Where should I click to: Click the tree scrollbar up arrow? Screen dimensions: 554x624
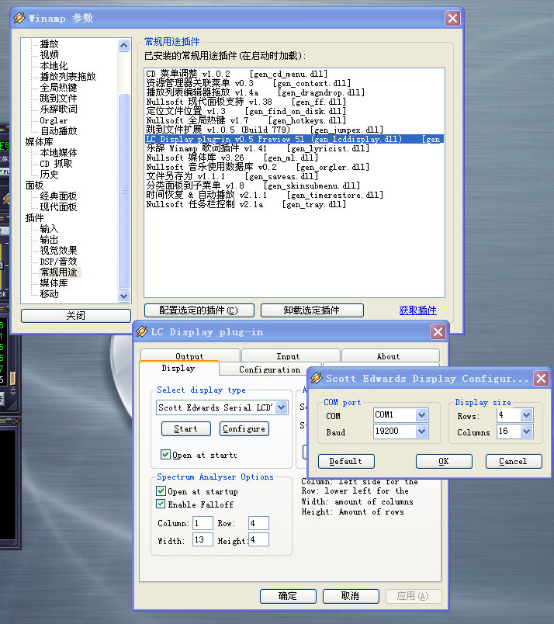coord(124,45)
